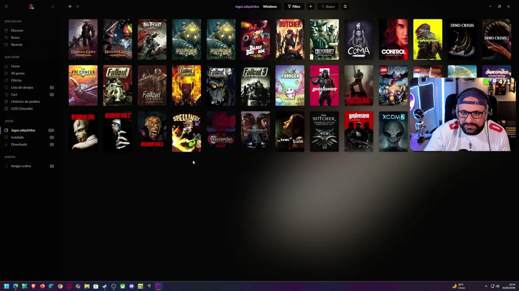Open The Falconeer game cover

point(83,85)
